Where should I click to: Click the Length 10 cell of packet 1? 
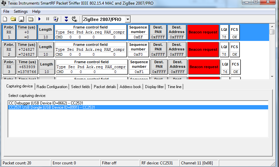coord(46,32)
